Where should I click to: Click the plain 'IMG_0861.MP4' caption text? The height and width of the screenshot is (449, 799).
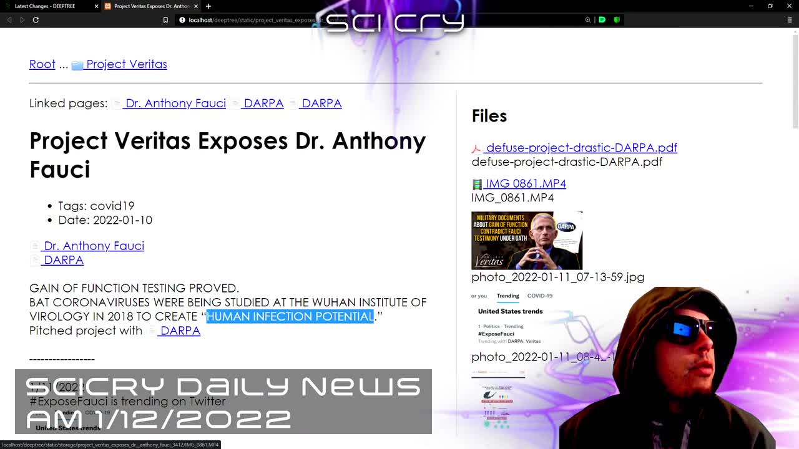click(512, 198)
